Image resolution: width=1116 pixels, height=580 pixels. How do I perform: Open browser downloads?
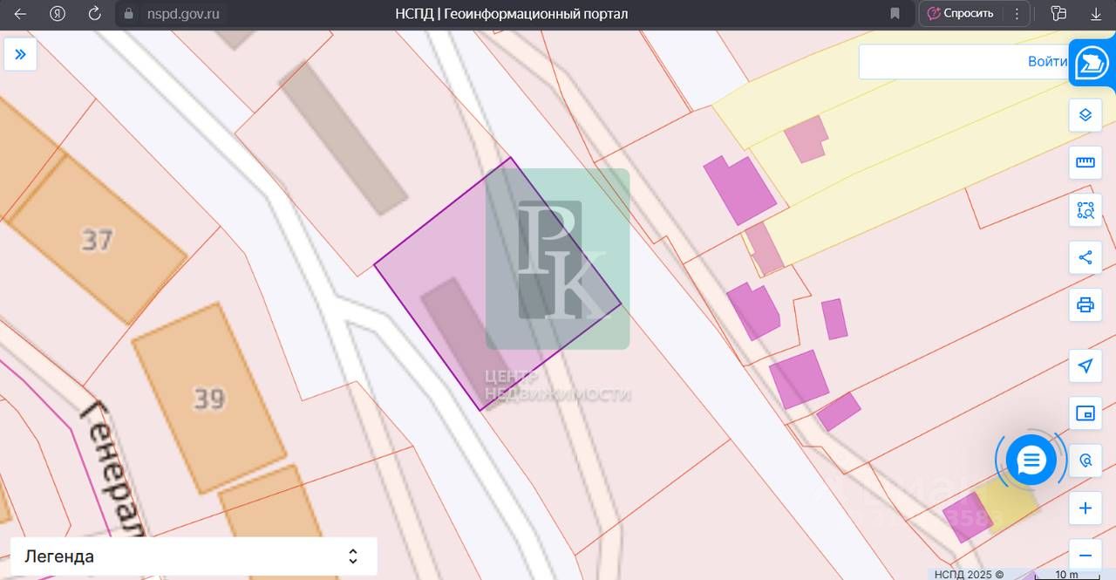pyautogui.click(x=1096, y=14)
